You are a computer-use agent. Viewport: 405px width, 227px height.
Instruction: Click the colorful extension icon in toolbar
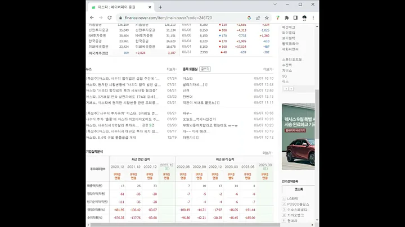(x=278, y=18)
